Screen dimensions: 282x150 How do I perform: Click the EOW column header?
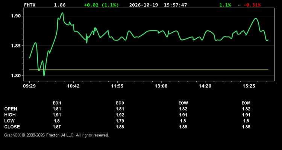coord(183,103)
